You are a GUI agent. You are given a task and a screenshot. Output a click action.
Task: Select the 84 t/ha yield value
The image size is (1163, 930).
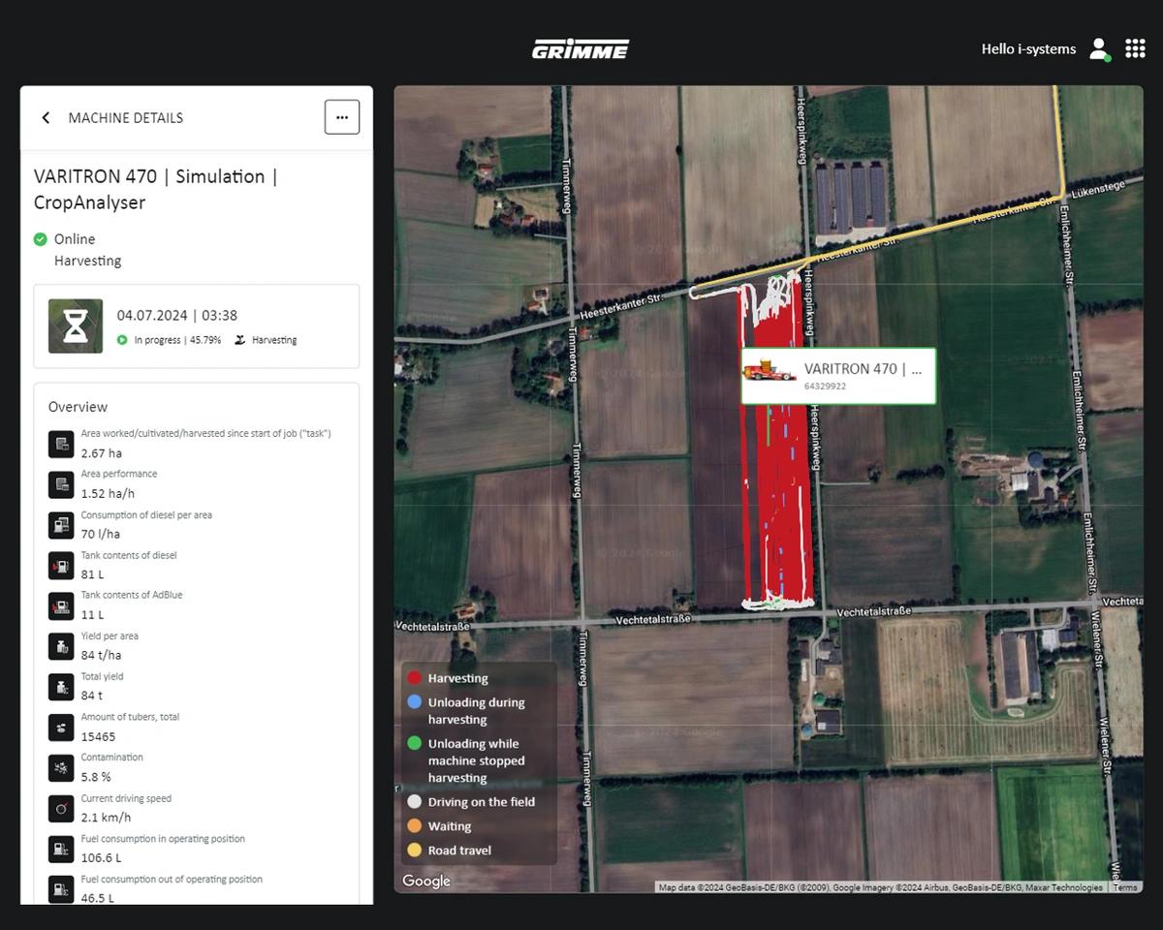click(x=101, y=655)
